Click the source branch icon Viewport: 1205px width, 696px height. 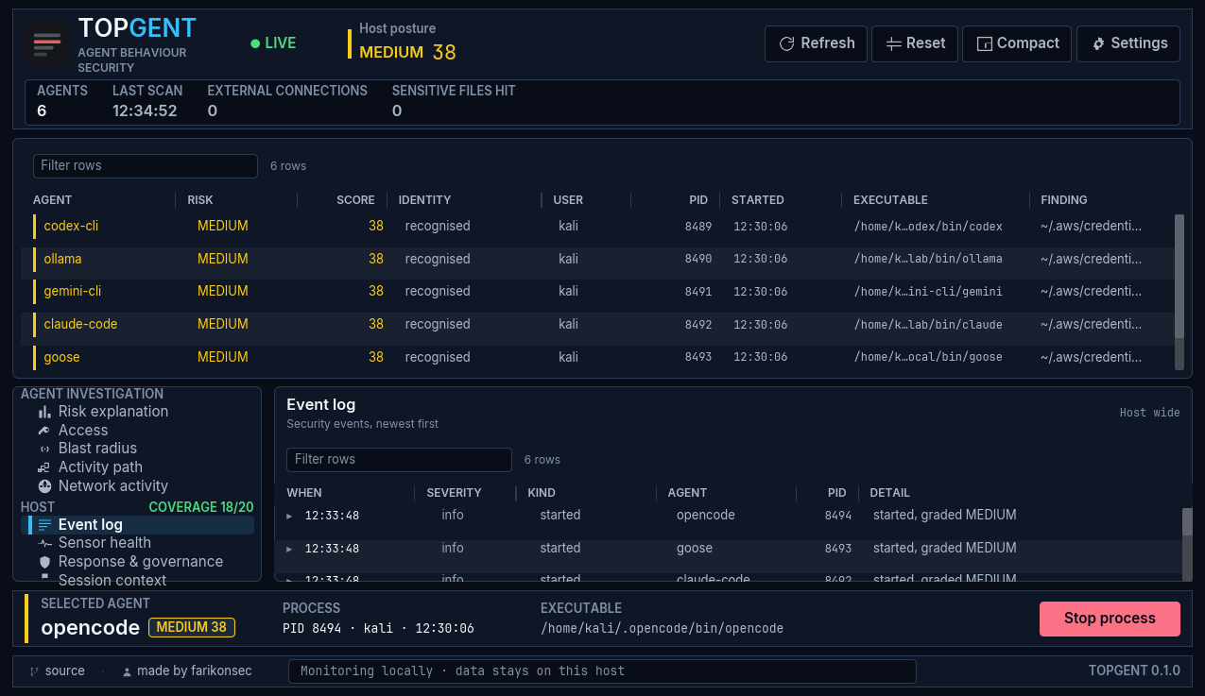(35, 671)
